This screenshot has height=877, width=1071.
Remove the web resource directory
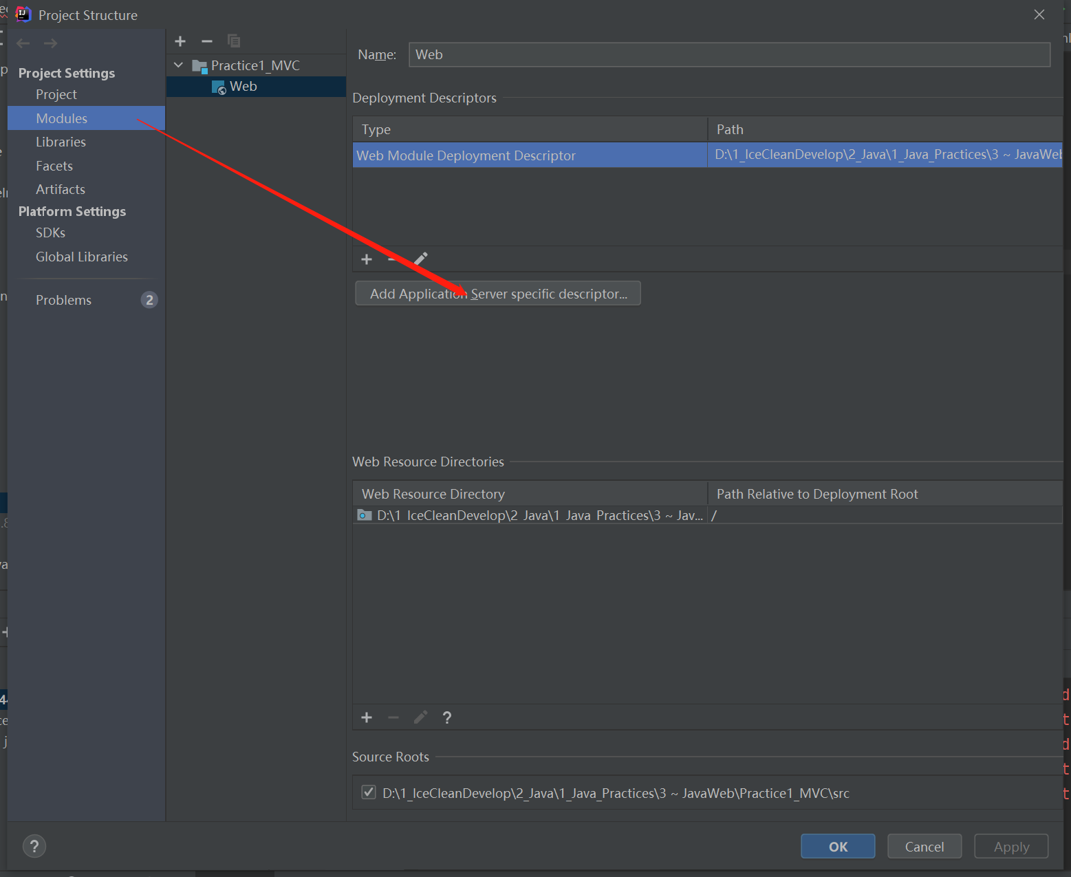[393, 718]
